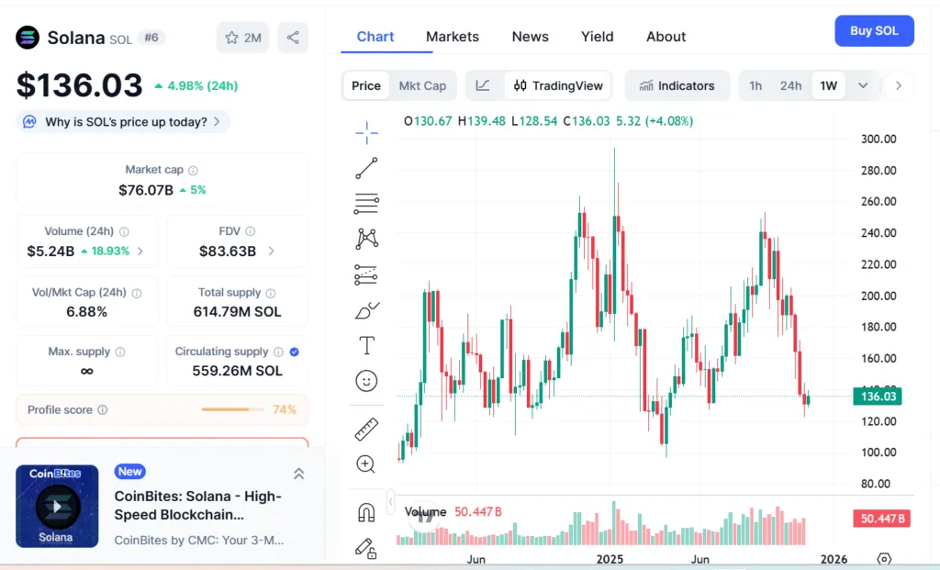Switch chart to Mkt Cap view

[423, 85]
